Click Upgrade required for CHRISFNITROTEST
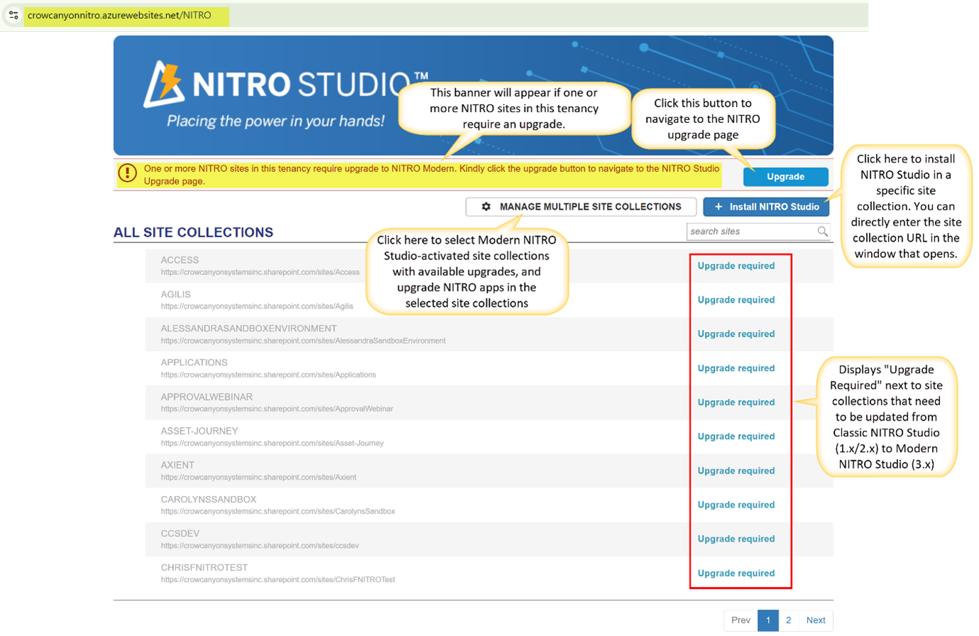Screen dimensions: 979x636 [736, 573]
